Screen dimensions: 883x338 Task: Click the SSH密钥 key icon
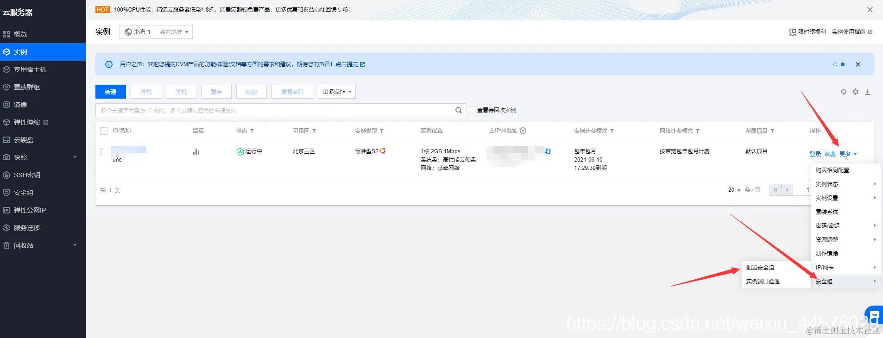coord(6,175)
